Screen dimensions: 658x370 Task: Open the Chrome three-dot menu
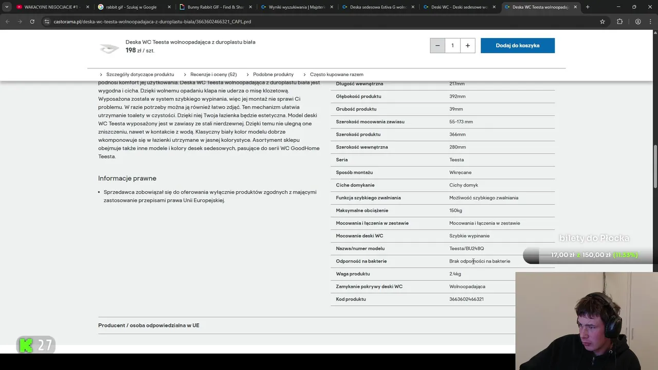coord(651,22)
